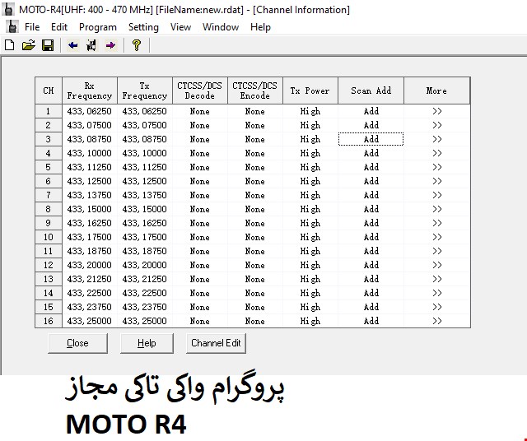Image resolution: width=527 pixels, height=441 pixels.
Task: Click the blue left arrow read icon
Action: point(72,45)
